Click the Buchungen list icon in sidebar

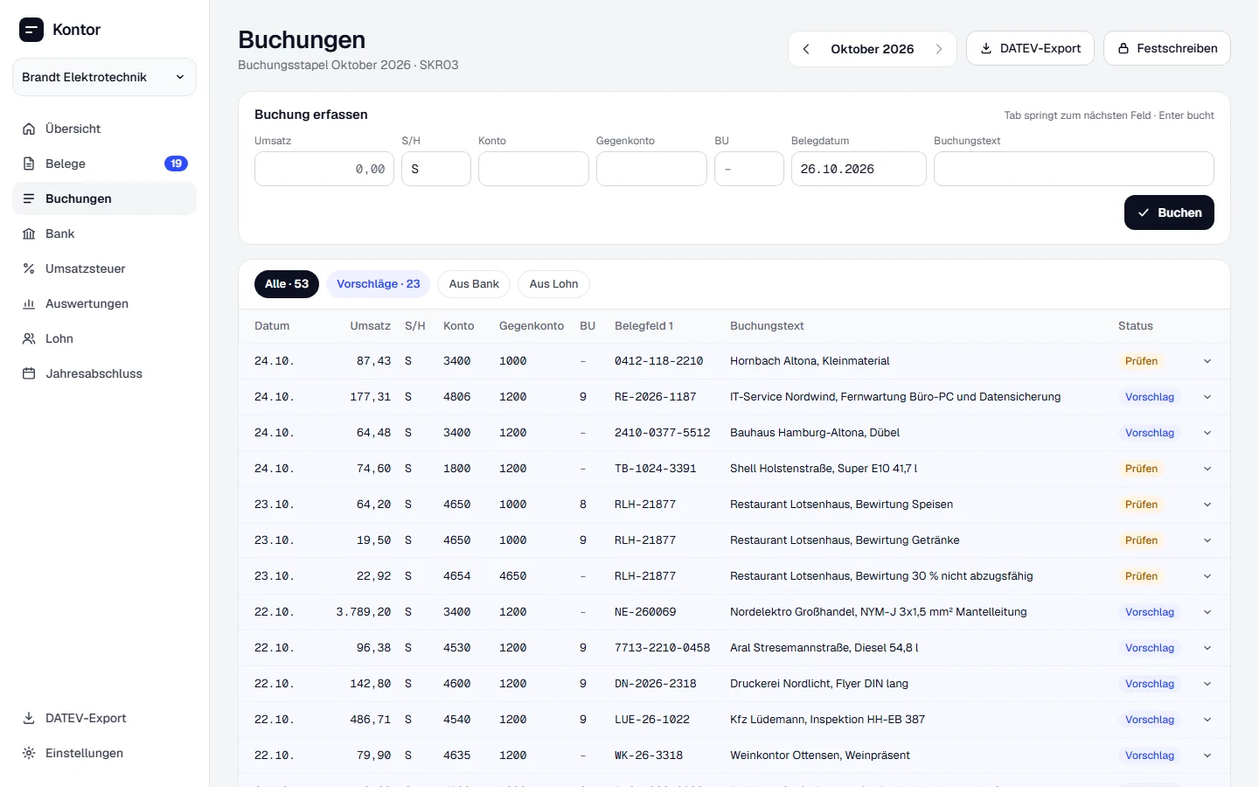tap(29, 198)
